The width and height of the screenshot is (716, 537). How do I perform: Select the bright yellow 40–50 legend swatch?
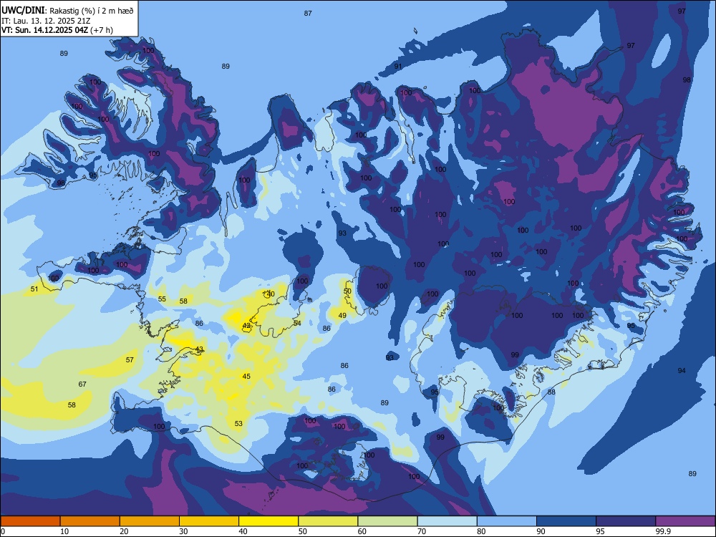coord(268,521)
